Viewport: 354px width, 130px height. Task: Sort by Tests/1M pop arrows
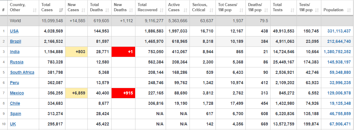tap(317, 10)
